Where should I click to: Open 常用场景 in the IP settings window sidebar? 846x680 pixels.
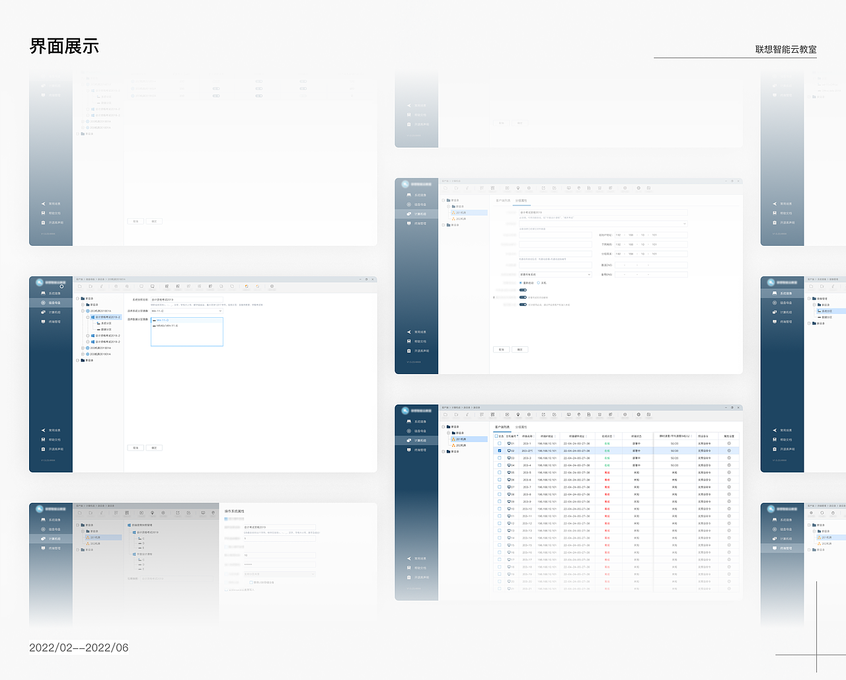point(416,332)
